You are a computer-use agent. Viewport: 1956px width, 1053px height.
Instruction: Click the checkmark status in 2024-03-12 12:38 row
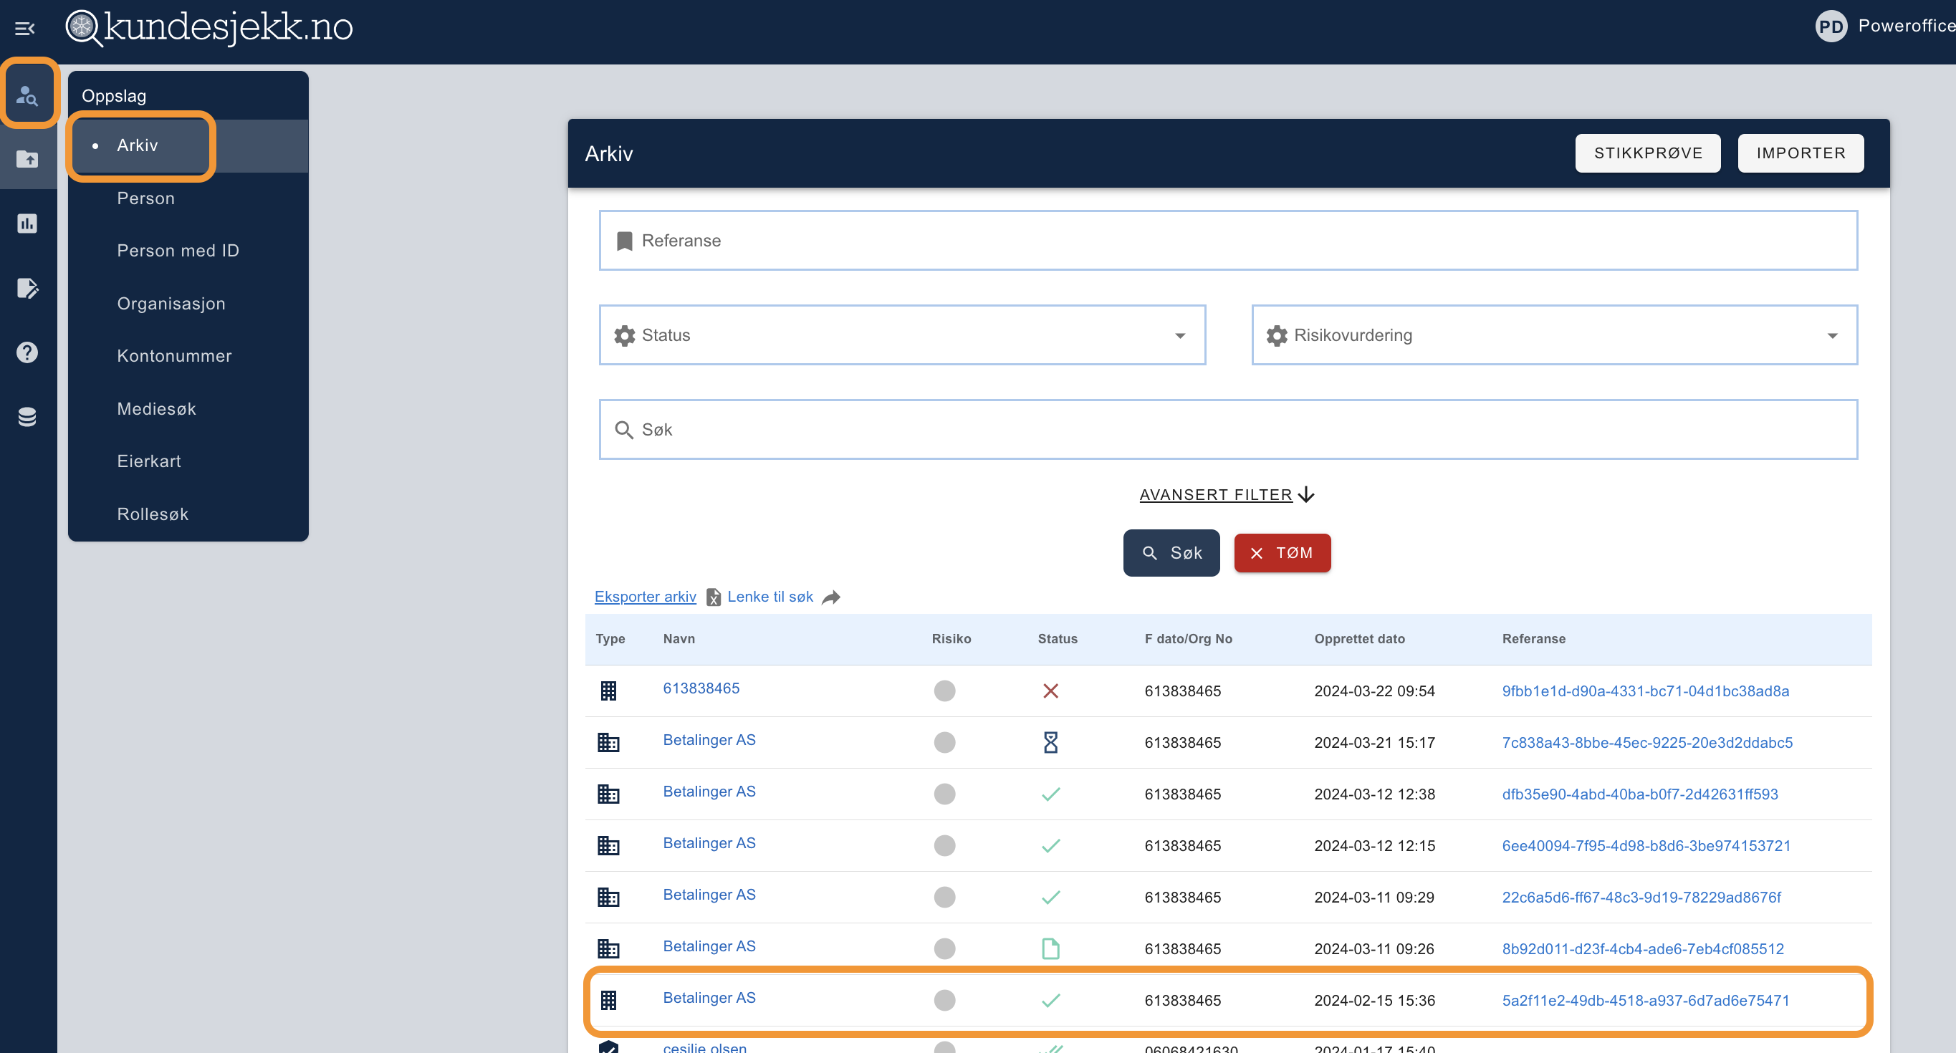pos(1050,794)
